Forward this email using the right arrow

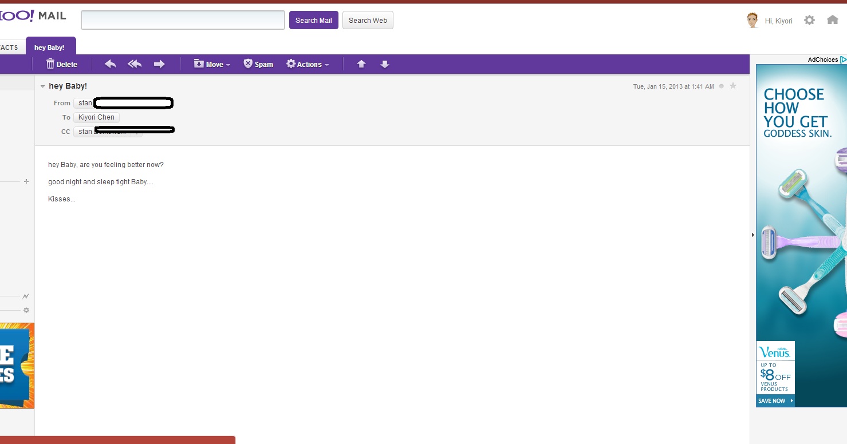[159, 64]
